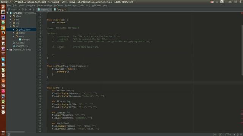
Task: Expand the github.com folder
Action: [14, 29]
